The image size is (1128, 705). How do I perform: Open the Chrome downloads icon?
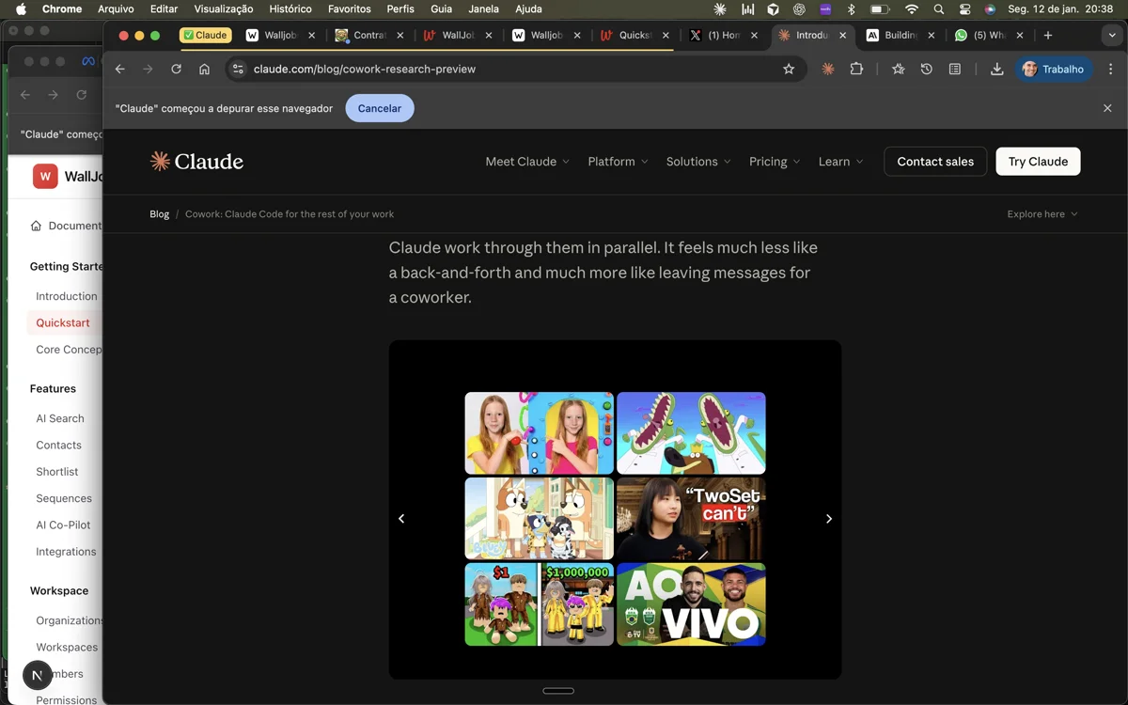click(996, 69)
